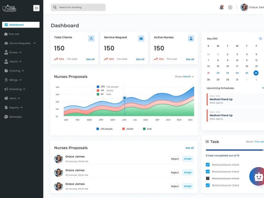Click the June data point marker on chart

125,98
